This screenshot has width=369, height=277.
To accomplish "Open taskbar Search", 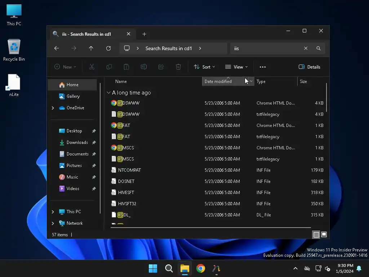I will pyautogui.click(x=169, y=268).
